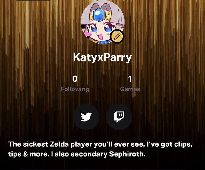The width and height of the screenshot is (205, 170).
Task: Click the following count number 0
Action: coord(75,79)
